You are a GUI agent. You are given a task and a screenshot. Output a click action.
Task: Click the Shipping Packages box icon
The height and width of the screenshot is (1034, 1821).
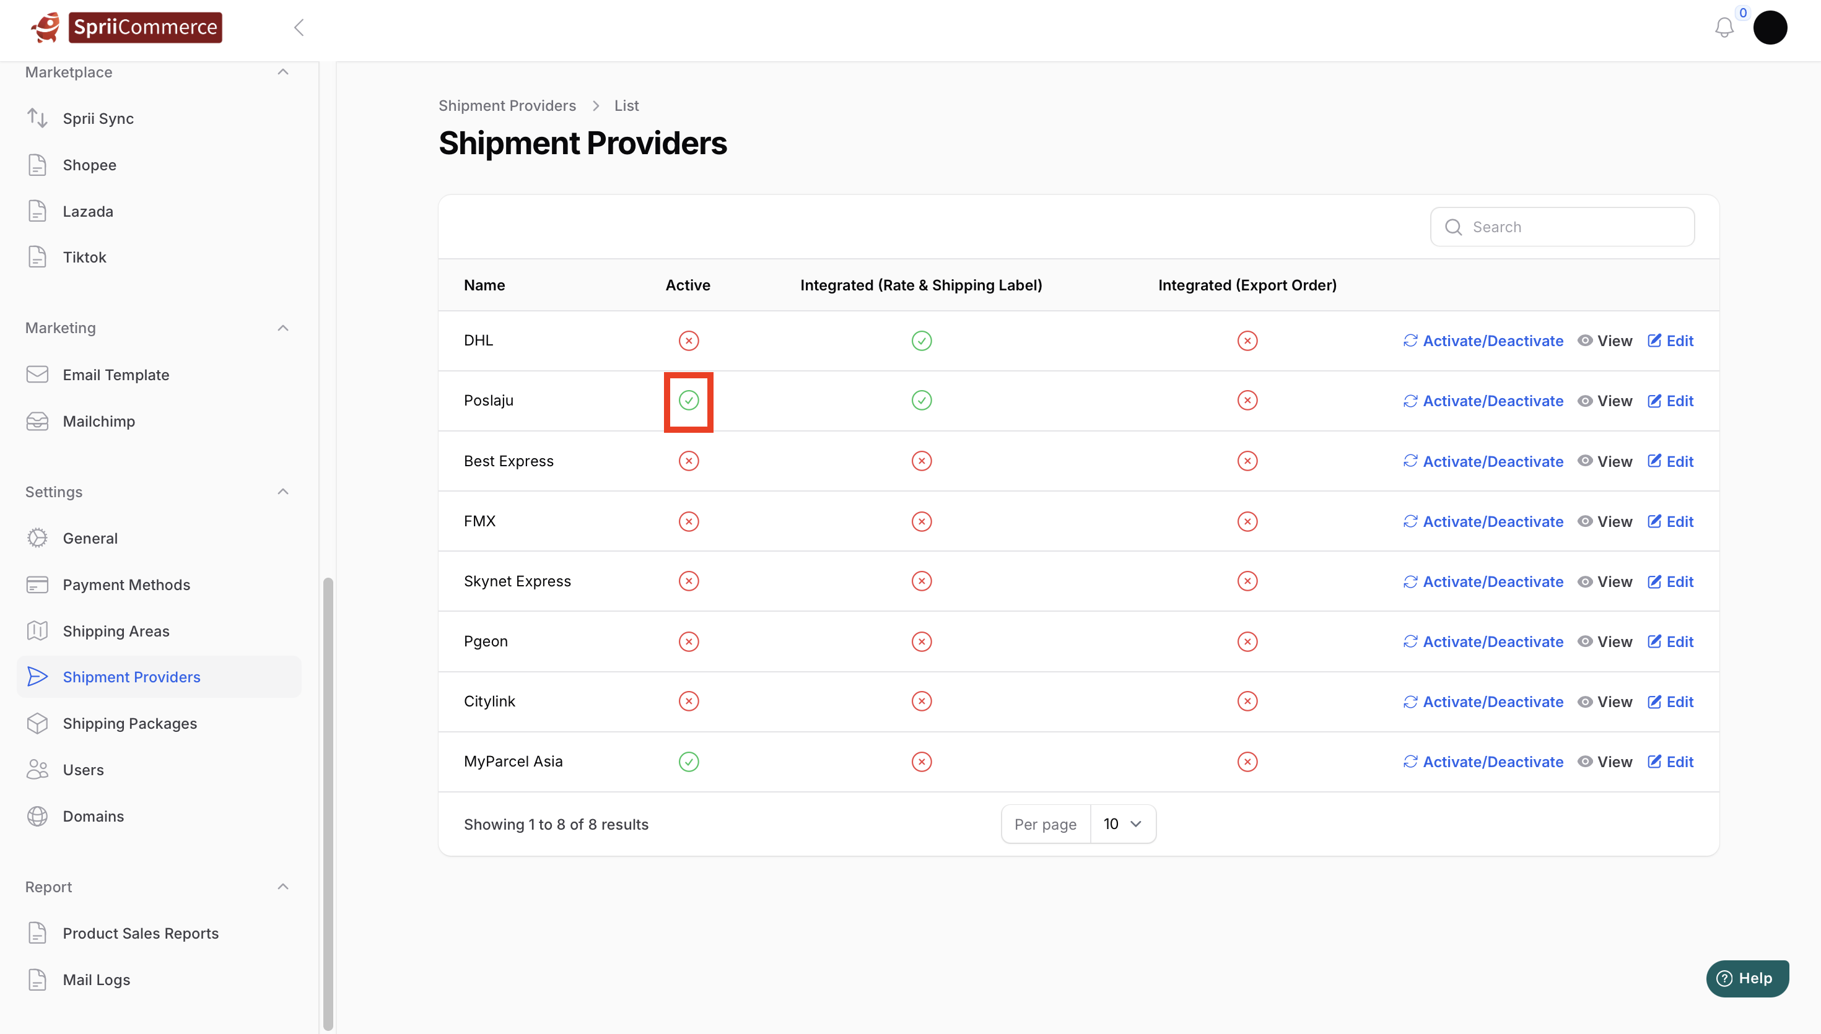coord(37,723)
